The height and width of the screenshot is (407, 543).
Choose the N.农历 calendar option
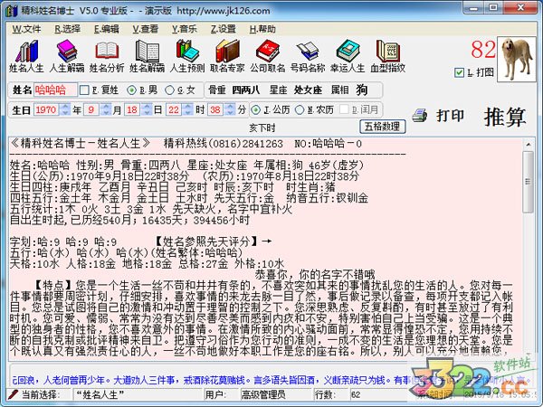300,110
